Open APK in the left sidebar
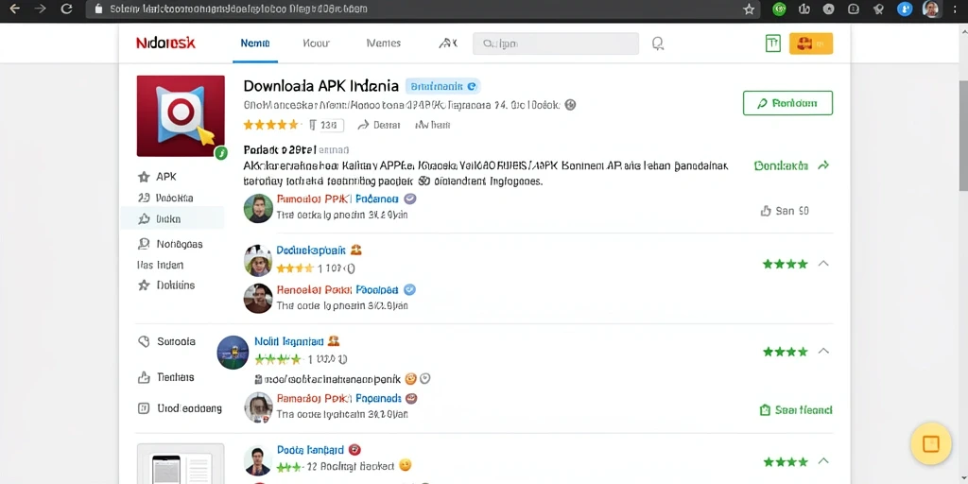The width and height of the screenshot is (968, 484). point(158,177)
